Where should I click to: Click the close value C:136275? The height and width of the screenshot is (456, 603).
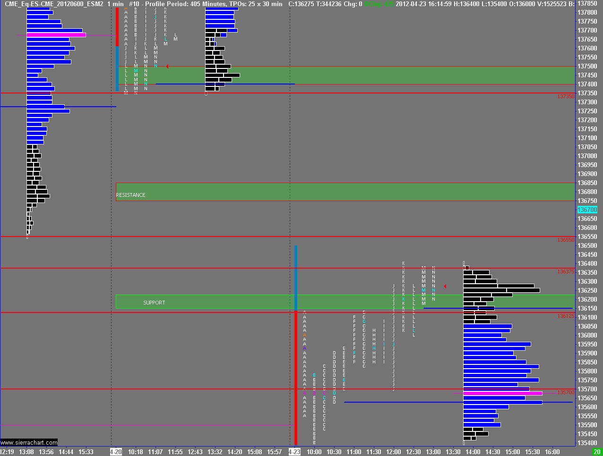coord(301,4)
